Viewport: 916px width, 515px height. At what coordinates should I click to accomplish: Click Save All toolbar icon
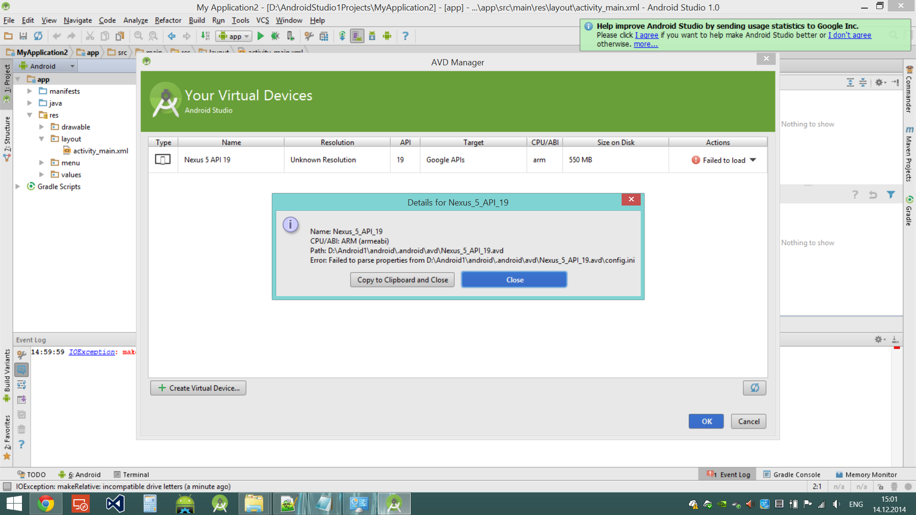(23, 36)
